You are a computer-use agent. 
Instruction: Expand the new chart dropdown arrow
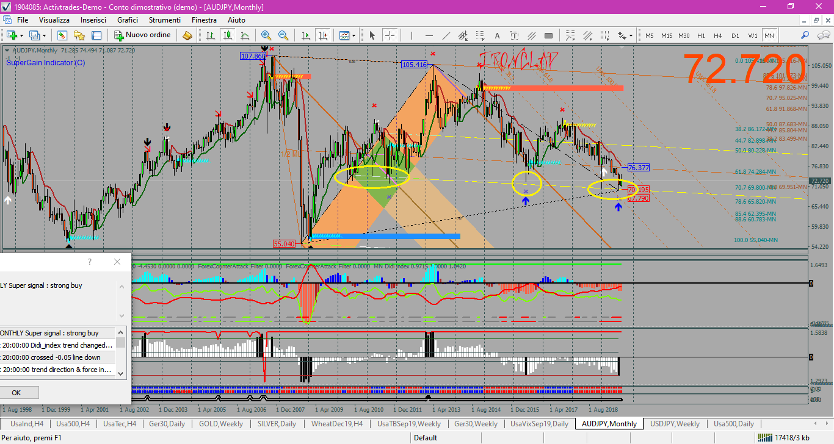pos(21,35)
